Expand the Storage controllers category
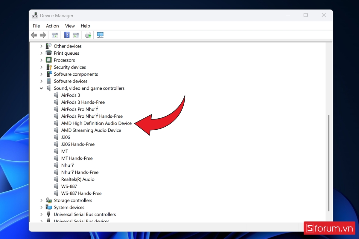This screenshot has width=359, height=239. (x=42, y=200)
